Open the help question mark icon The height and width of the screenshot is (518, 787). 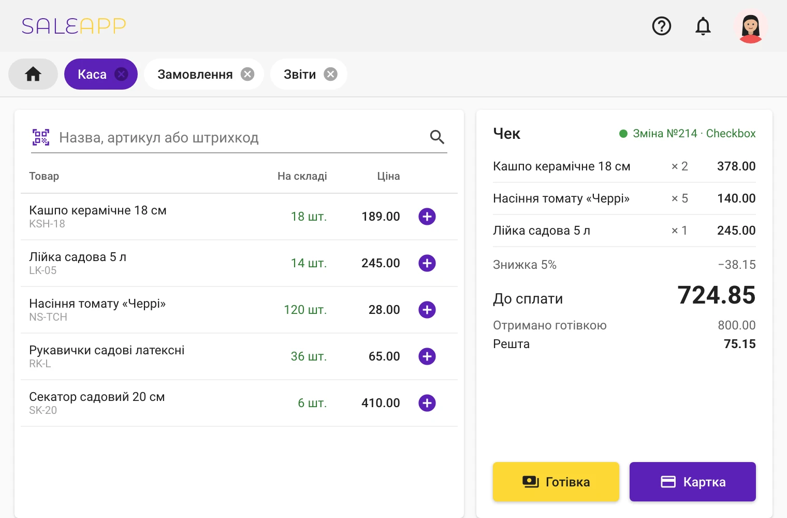click(x=662, y=26)
